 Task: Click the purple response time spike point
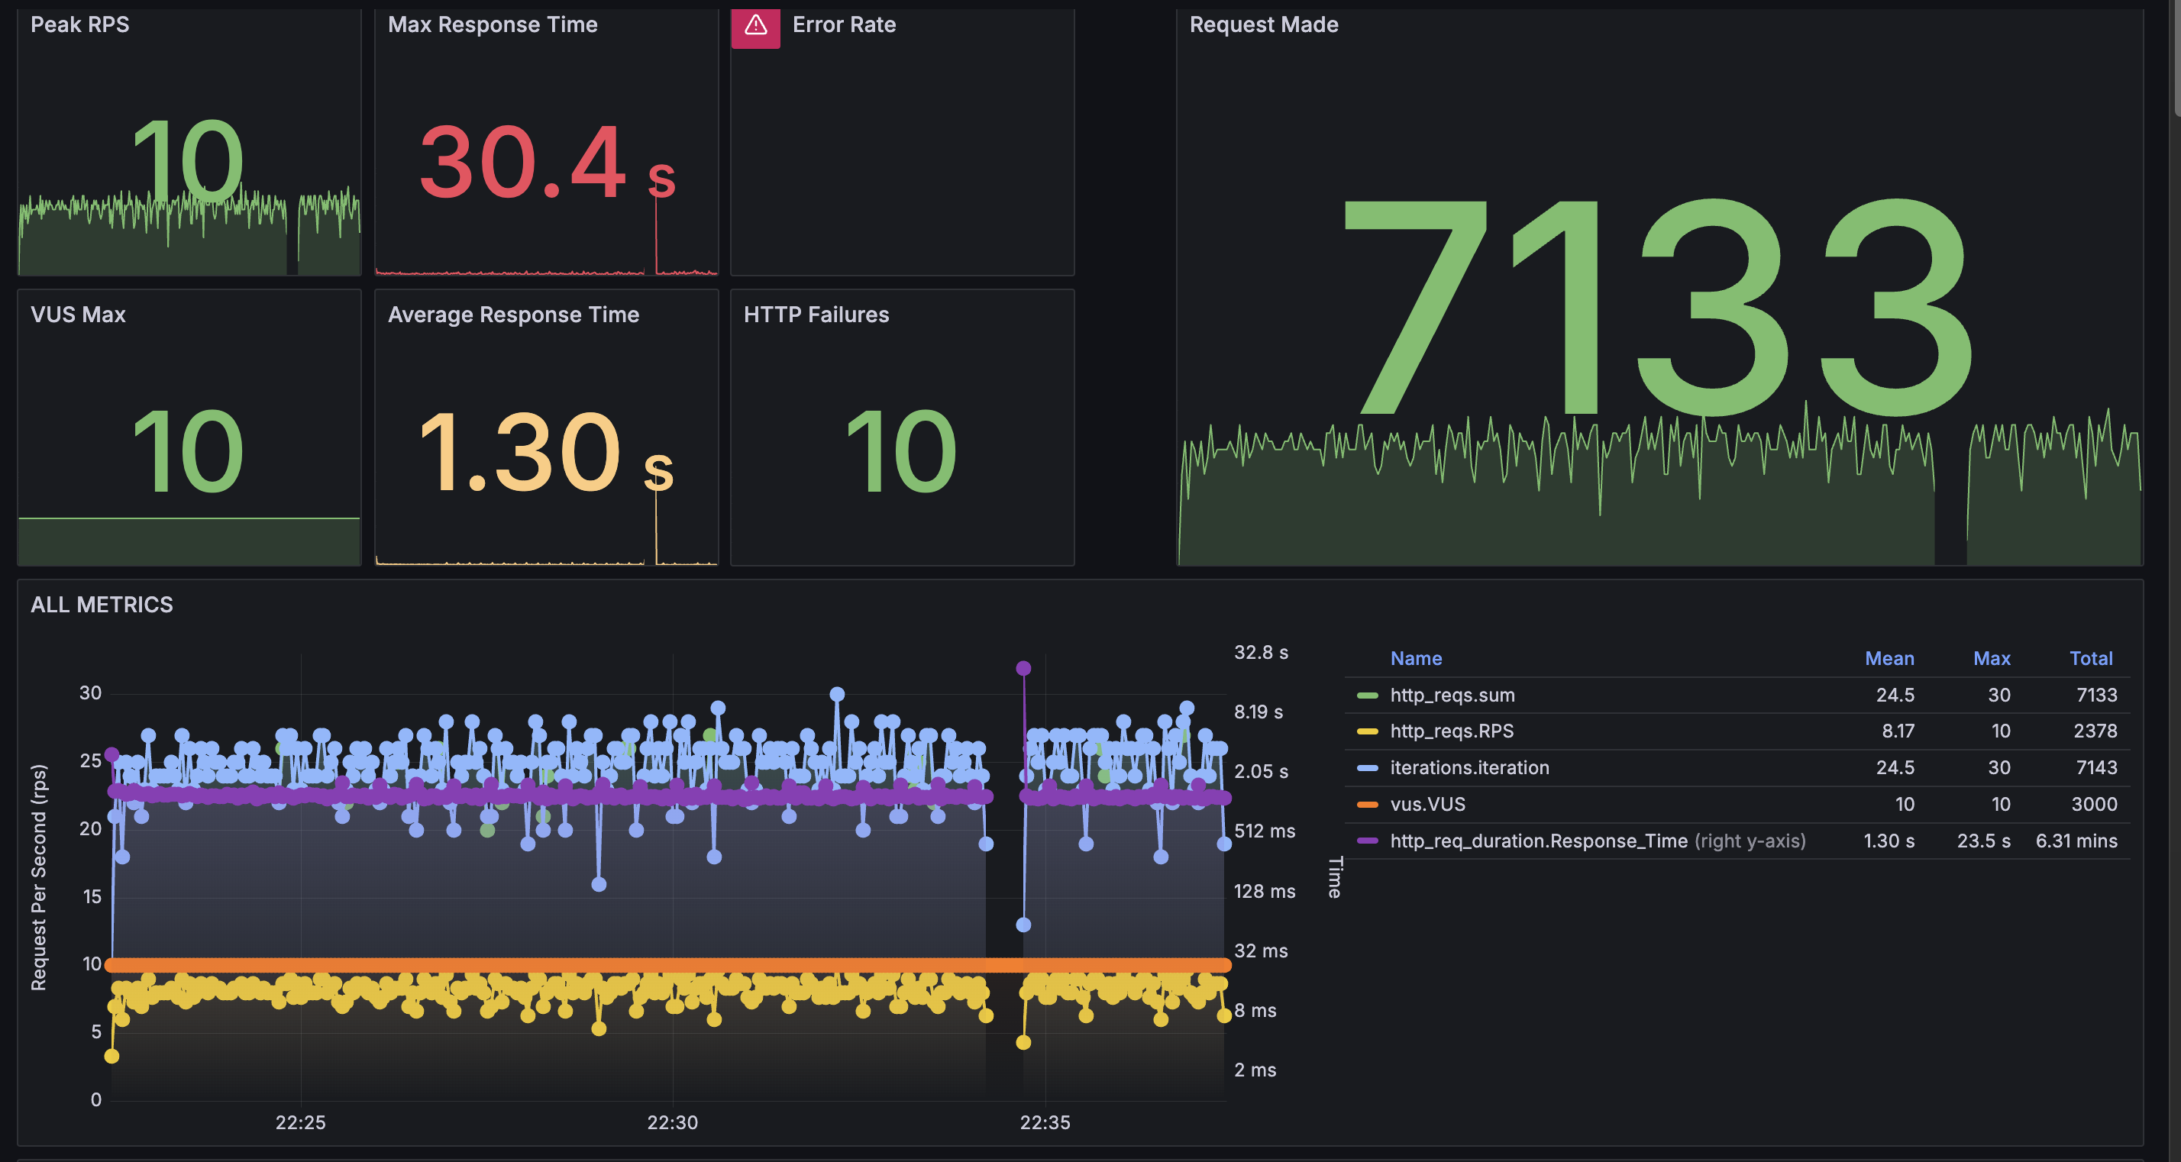click(x=1023, y=669)
